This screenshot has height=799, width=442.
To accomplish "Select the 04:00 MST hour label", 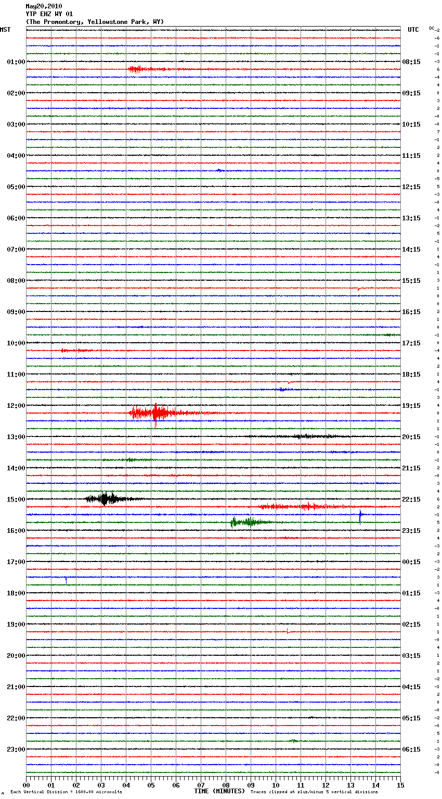I will [16, 156].
